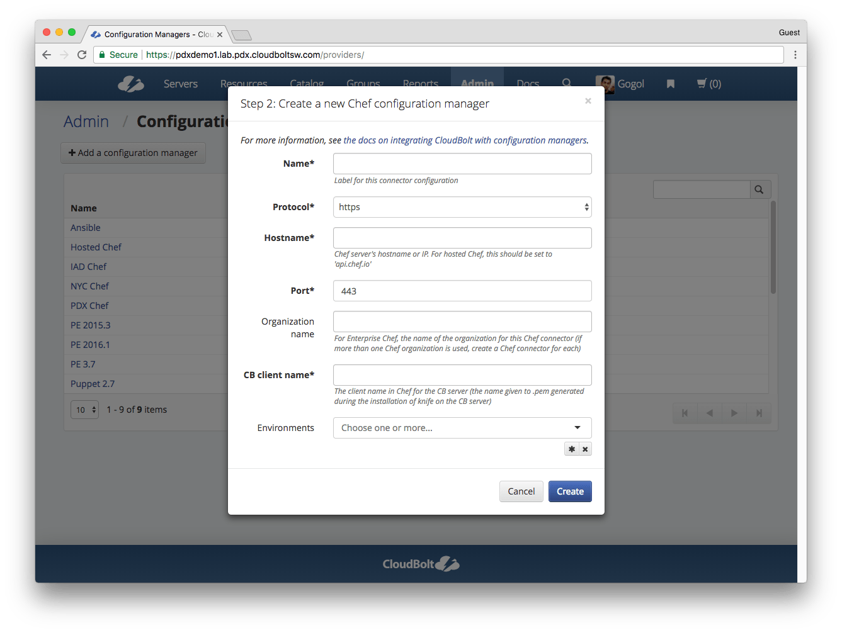Screen dimensions: 842x633
Task: Open the shopping cart (0)
Action: click(709, 84)
